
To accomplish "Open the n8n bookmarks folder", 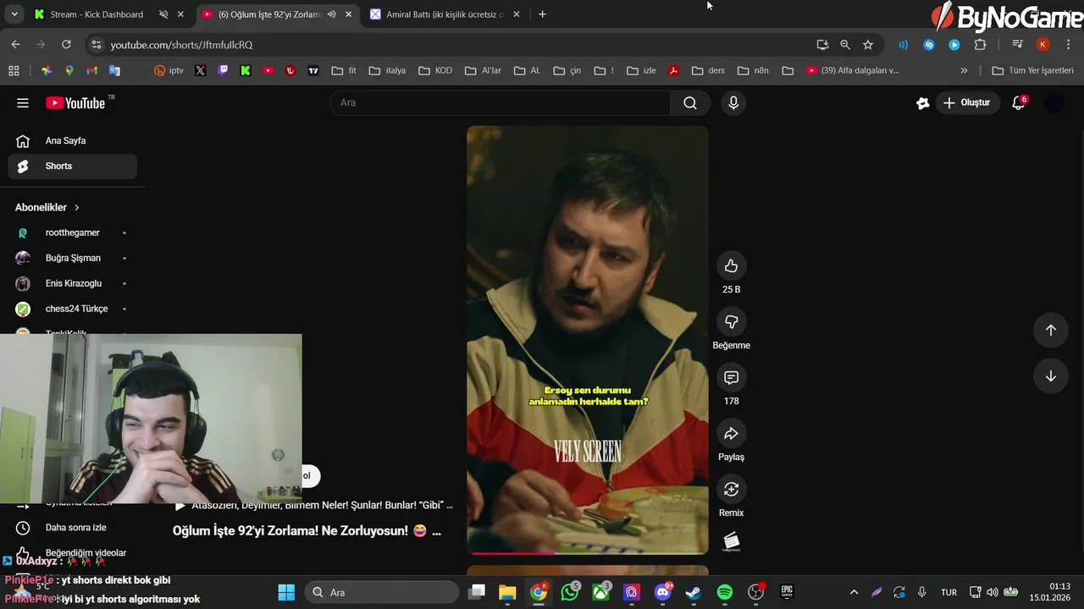I will tap(753, 70).
